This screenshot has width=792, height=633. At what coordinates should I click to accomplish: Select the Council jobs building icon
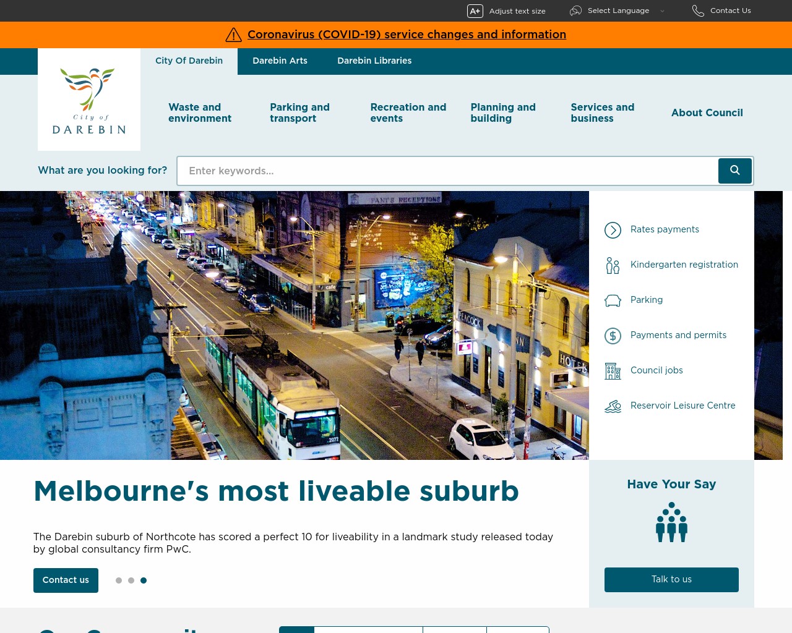pos(613,370)
